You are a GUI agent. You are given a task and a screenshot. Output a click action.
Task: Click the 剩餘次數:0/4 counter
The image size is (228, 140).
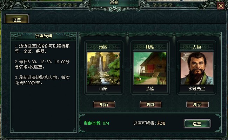coord(96,123)
